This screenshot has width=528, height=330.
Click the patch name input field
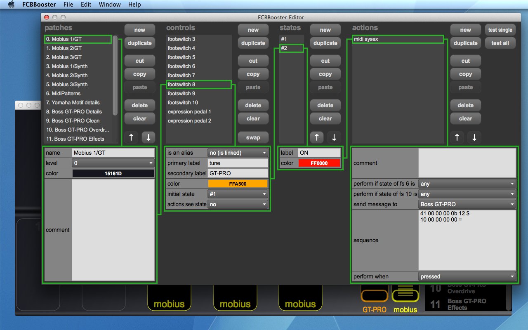(x=113, y=153)
